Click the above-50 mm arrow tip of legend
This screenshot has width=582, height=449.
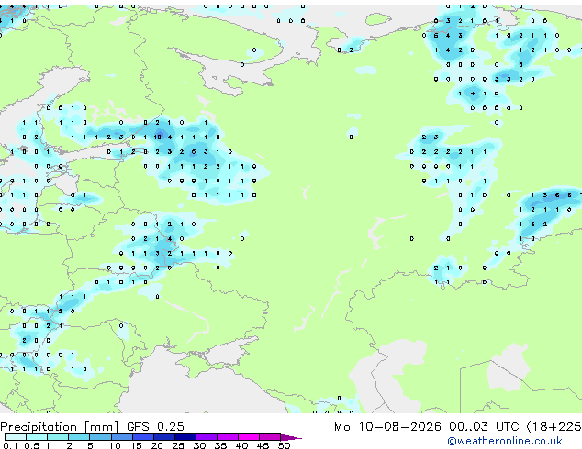[x=291, y=437]
